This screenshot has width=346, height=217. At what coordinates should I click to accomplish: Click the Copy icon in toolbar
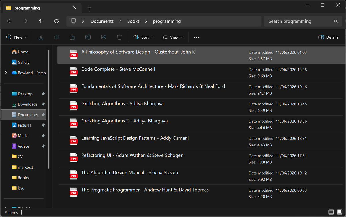(57, 37)
